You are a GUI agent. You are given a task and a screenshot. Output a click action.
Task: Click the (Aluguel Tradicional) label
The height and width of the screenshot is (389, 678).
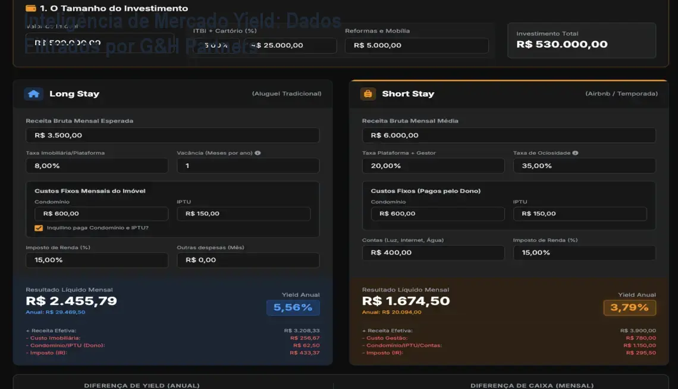[287, 94]
